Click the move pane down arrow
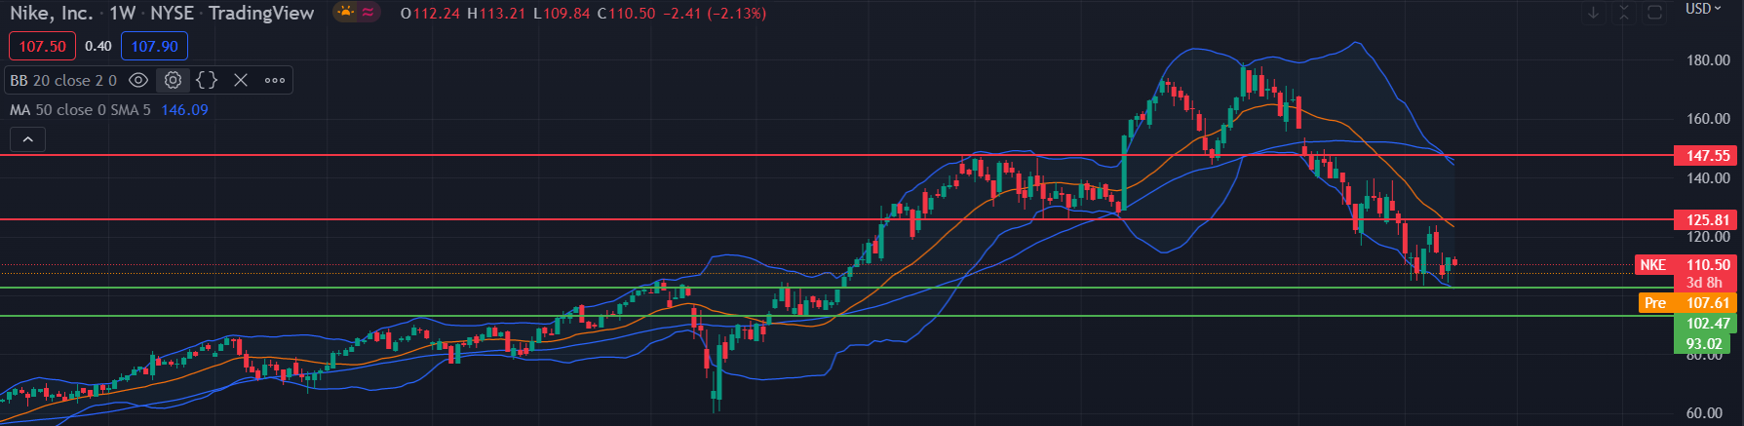 click(1593, 13)
